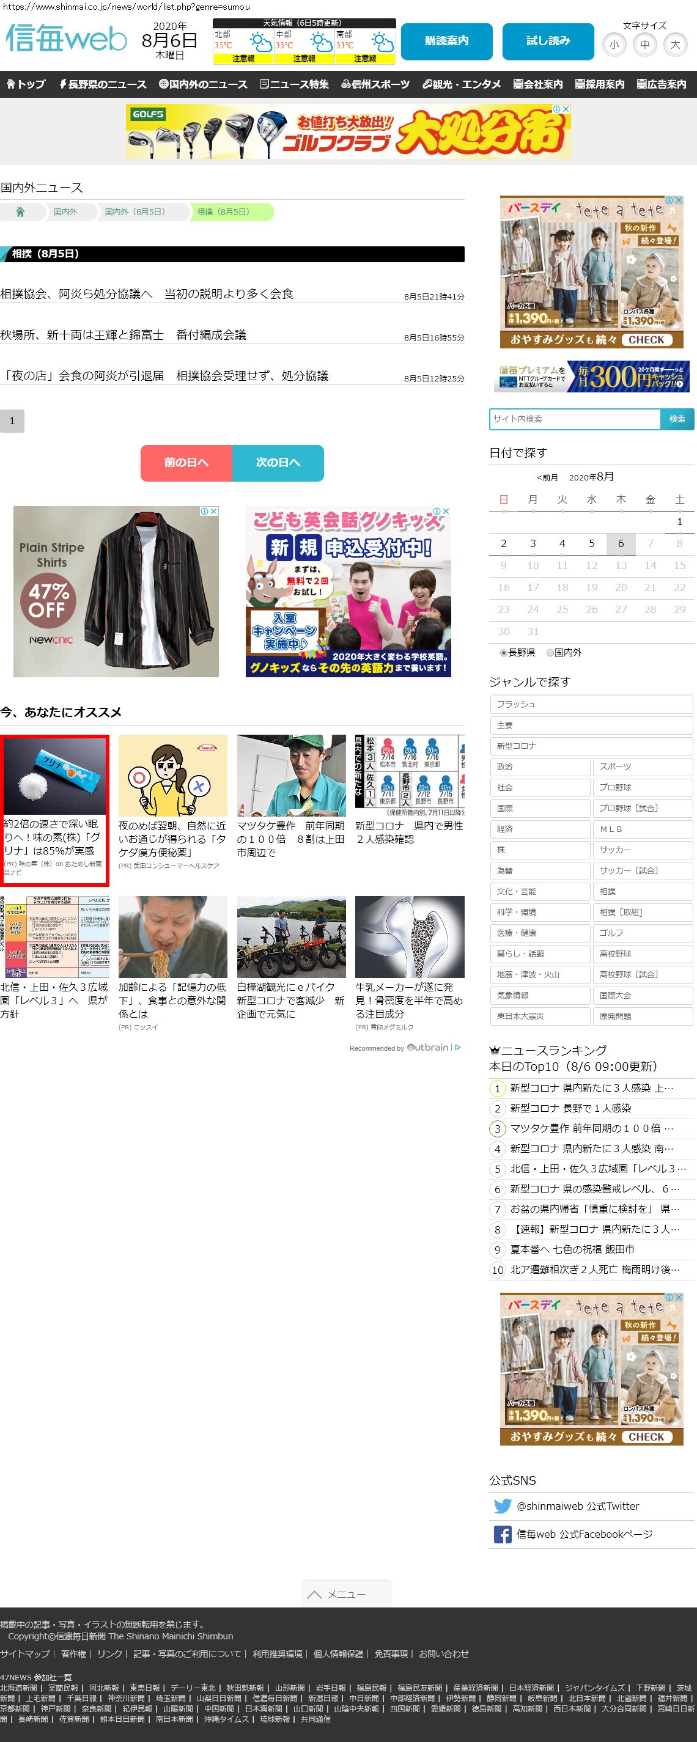This screenshot has width=697, height=1742.
Task: Click the 前の日へ button
Action: pos(186,463)
